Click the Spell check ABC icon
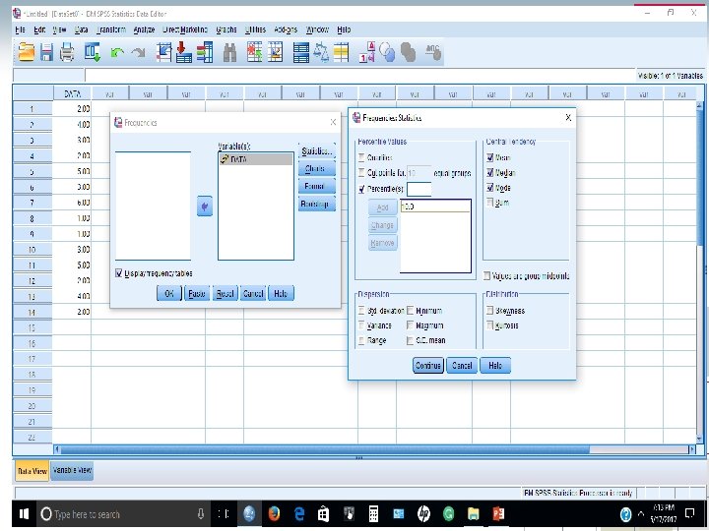709x531 pixels. point(433,52)
